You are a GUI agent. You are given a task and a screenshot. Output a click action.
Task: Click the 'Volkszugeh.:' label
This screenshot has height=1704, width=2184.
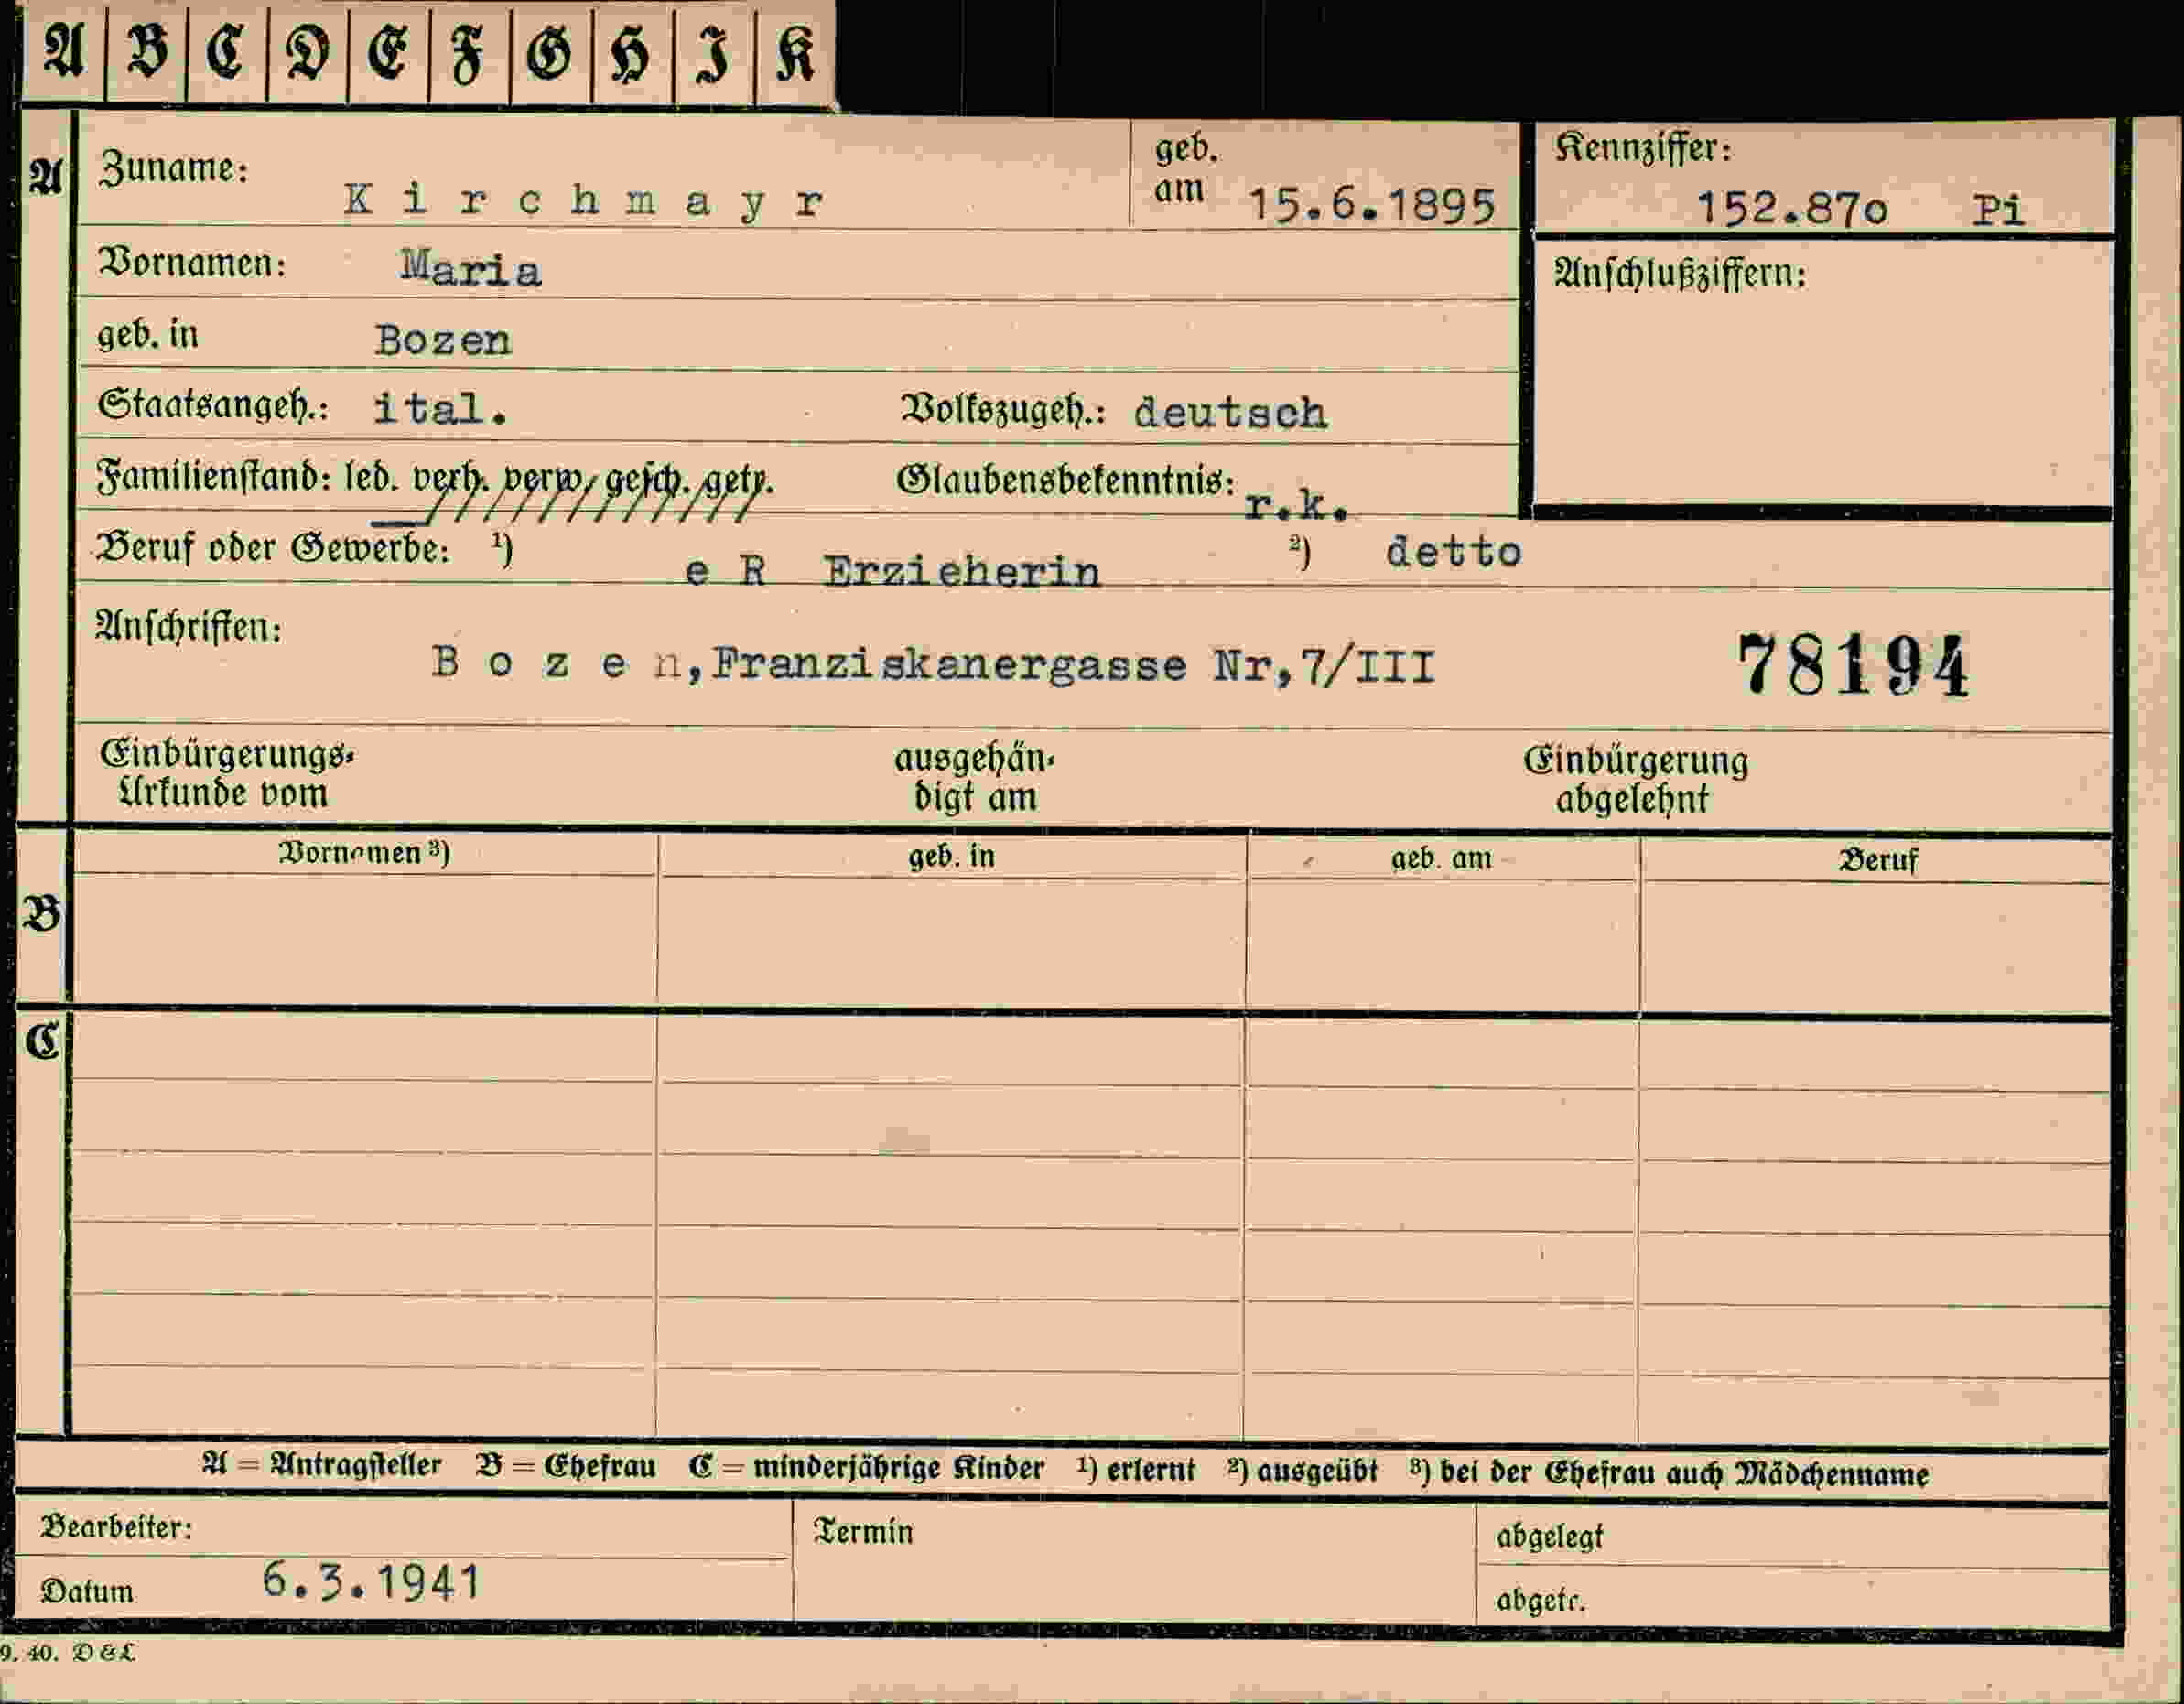[1003, 410]
